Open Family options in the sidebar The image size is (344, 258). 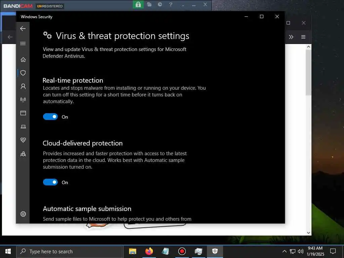pos(23,154)
